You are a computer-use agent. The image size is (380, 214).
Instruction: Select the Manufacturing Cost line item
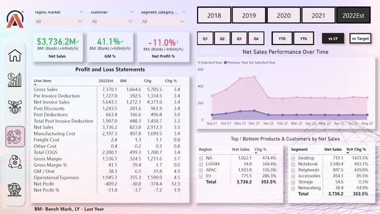click(54, 133)
